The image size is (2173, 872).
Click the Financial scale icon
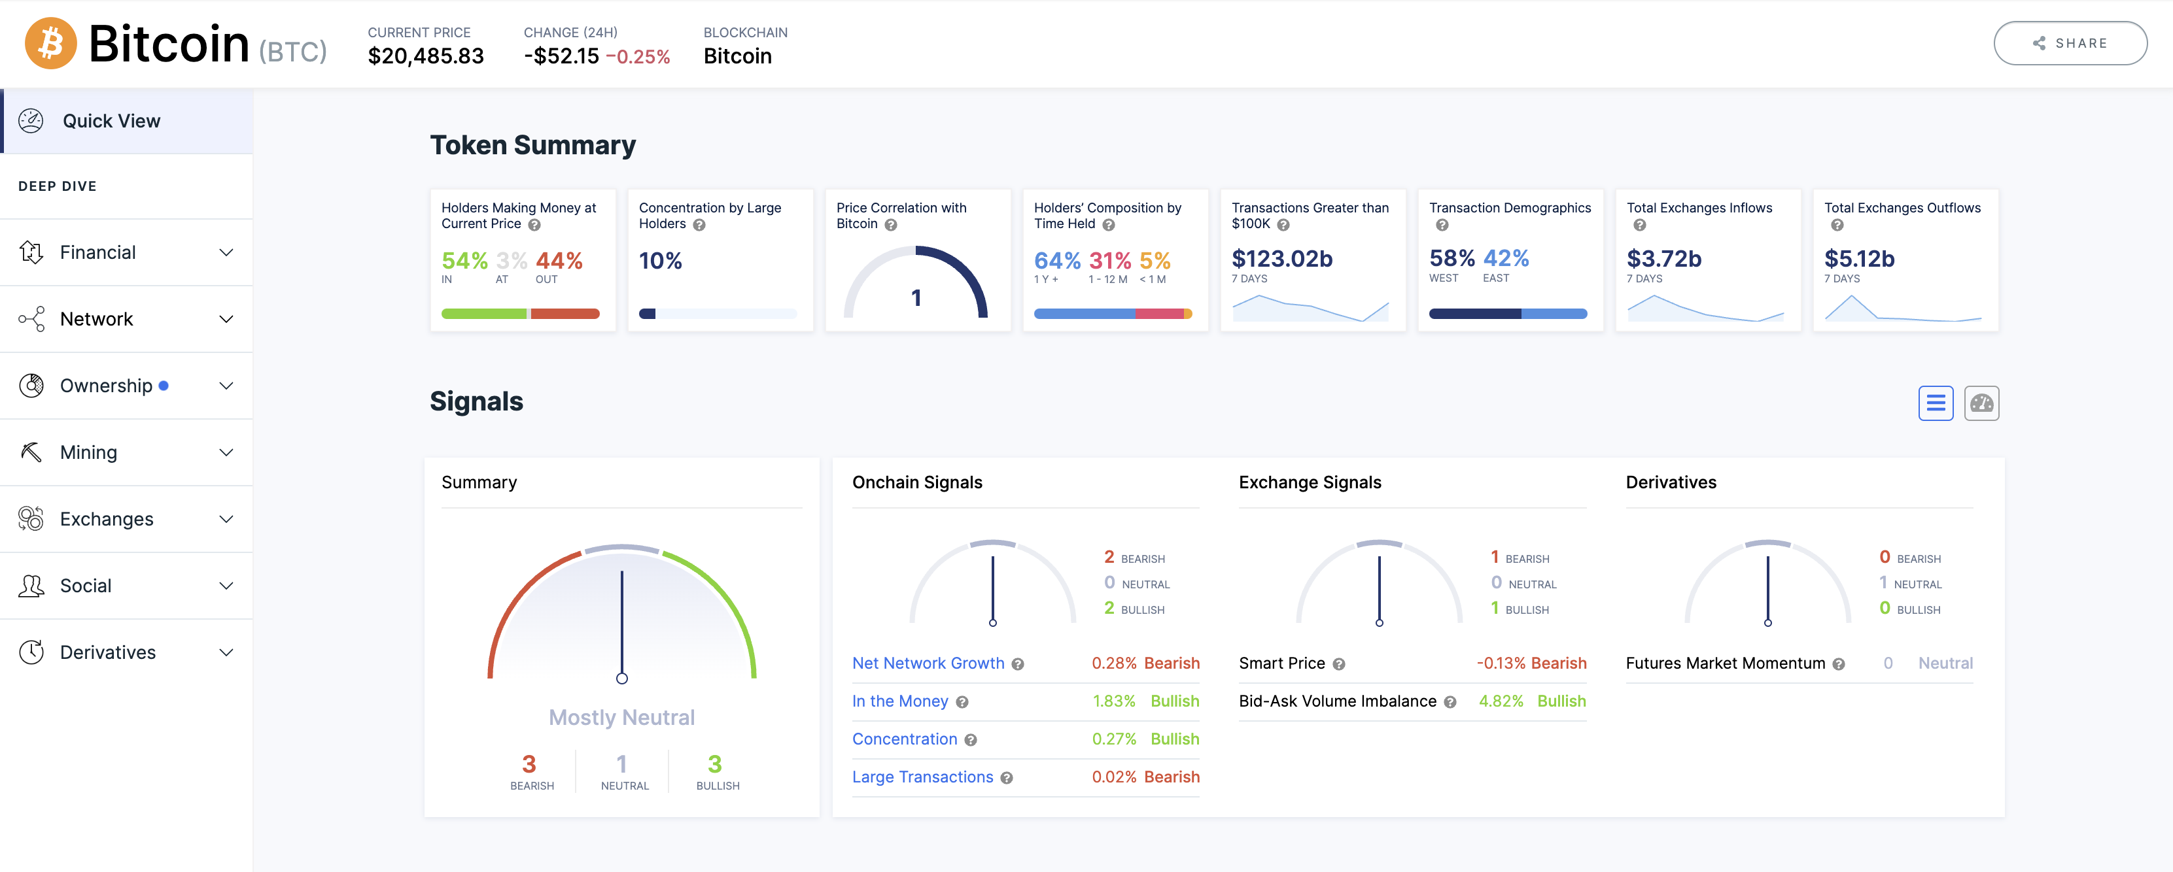(31, 252)
